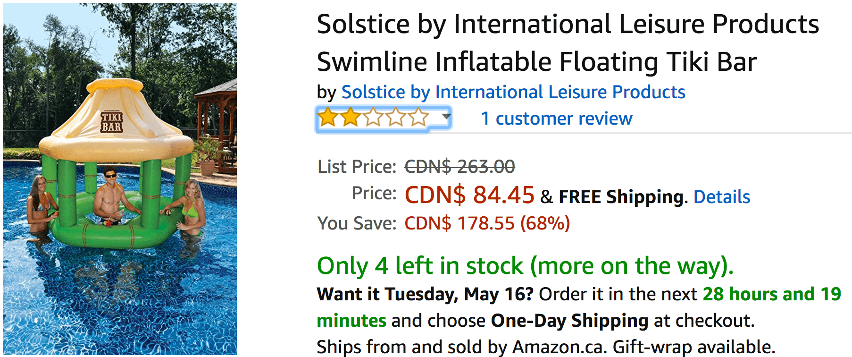Click the 28 hours and 19 minutes countdown

point(771,294)
